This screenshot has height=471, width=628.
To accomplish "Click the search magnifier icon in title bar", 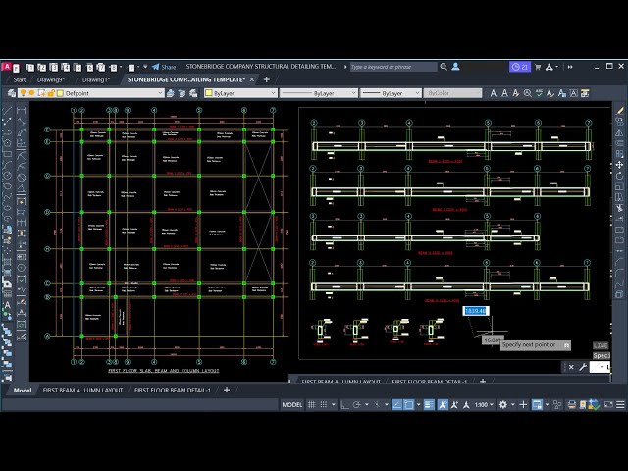I will 444,67.
